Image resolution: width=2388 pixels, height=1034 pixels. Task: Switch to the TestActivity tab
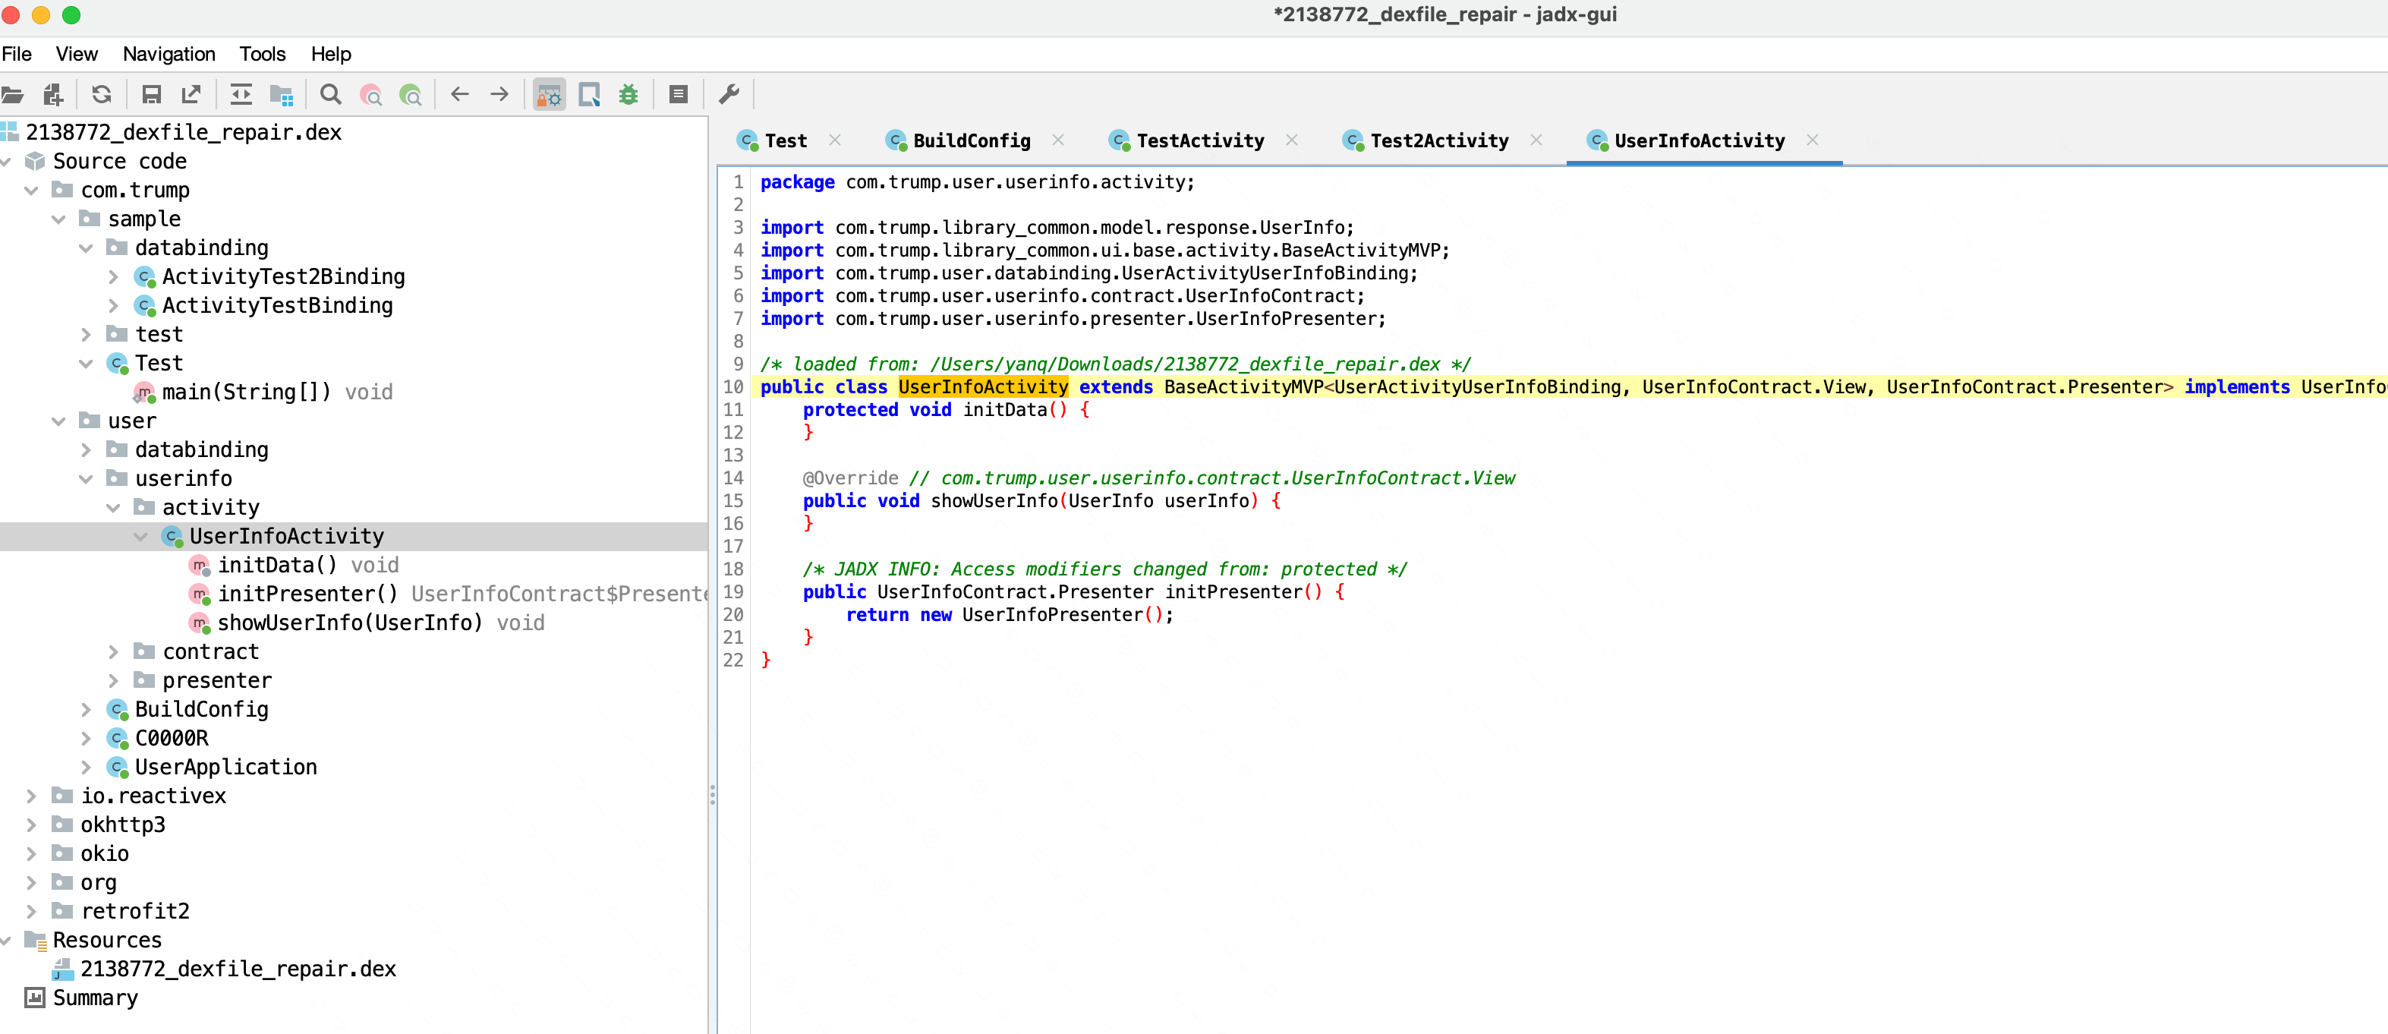click(1199, 141)
